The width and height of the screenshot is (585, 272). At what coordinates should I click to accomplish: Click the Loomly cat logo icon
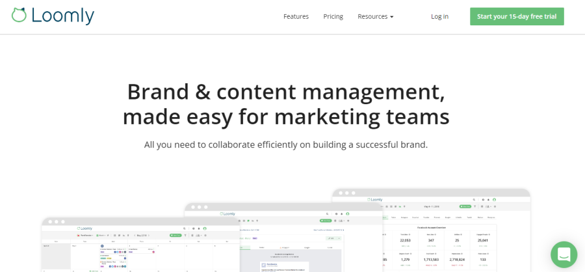(x=19, y=16)
